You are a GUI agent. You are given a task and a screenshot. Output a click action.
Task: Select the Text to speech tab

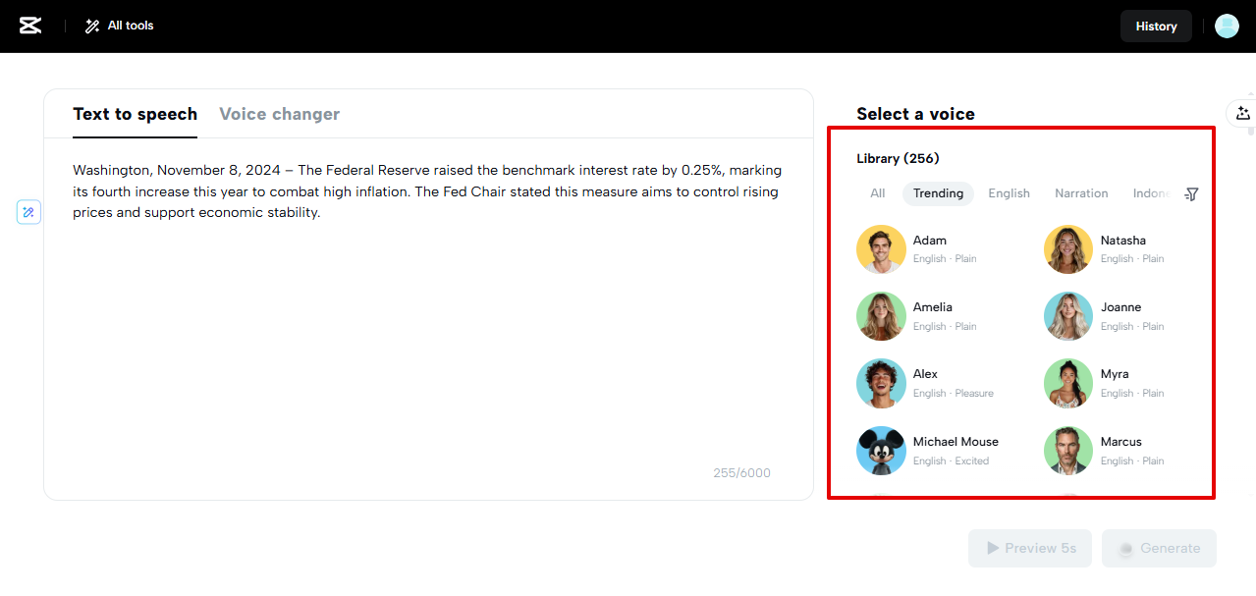(x=135, y=114)
